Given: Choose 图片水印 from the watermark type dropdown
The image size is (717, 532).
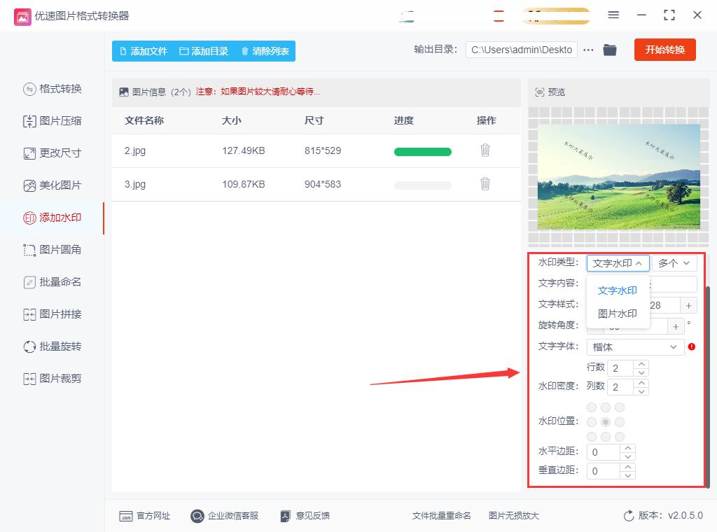Looking at the screenshot, I should (x=617, y=313).
